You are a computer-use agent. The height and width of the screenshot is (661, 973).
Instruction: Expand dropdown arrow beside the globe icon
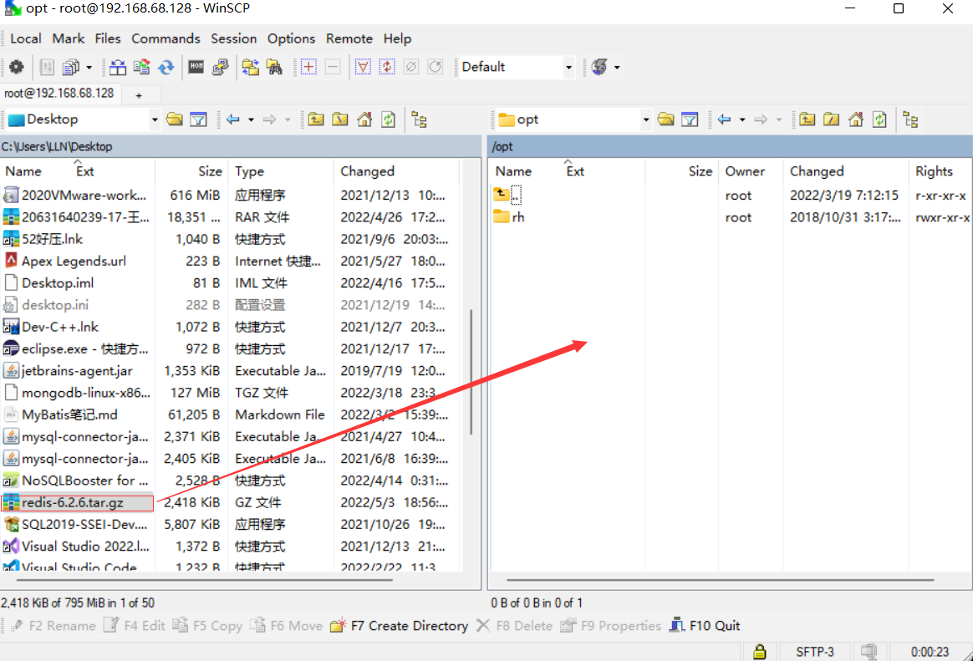pyautogui.click(x=617, y=67)
